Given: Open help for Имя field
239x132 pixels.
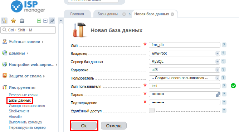Looking at the screenshot, I should [x=224, y=45].
